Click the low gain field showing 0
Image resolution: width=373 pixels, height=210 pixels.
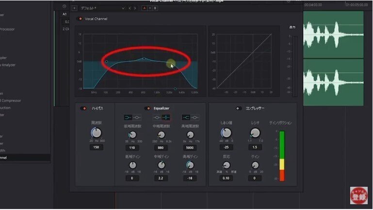click(132, 178)
